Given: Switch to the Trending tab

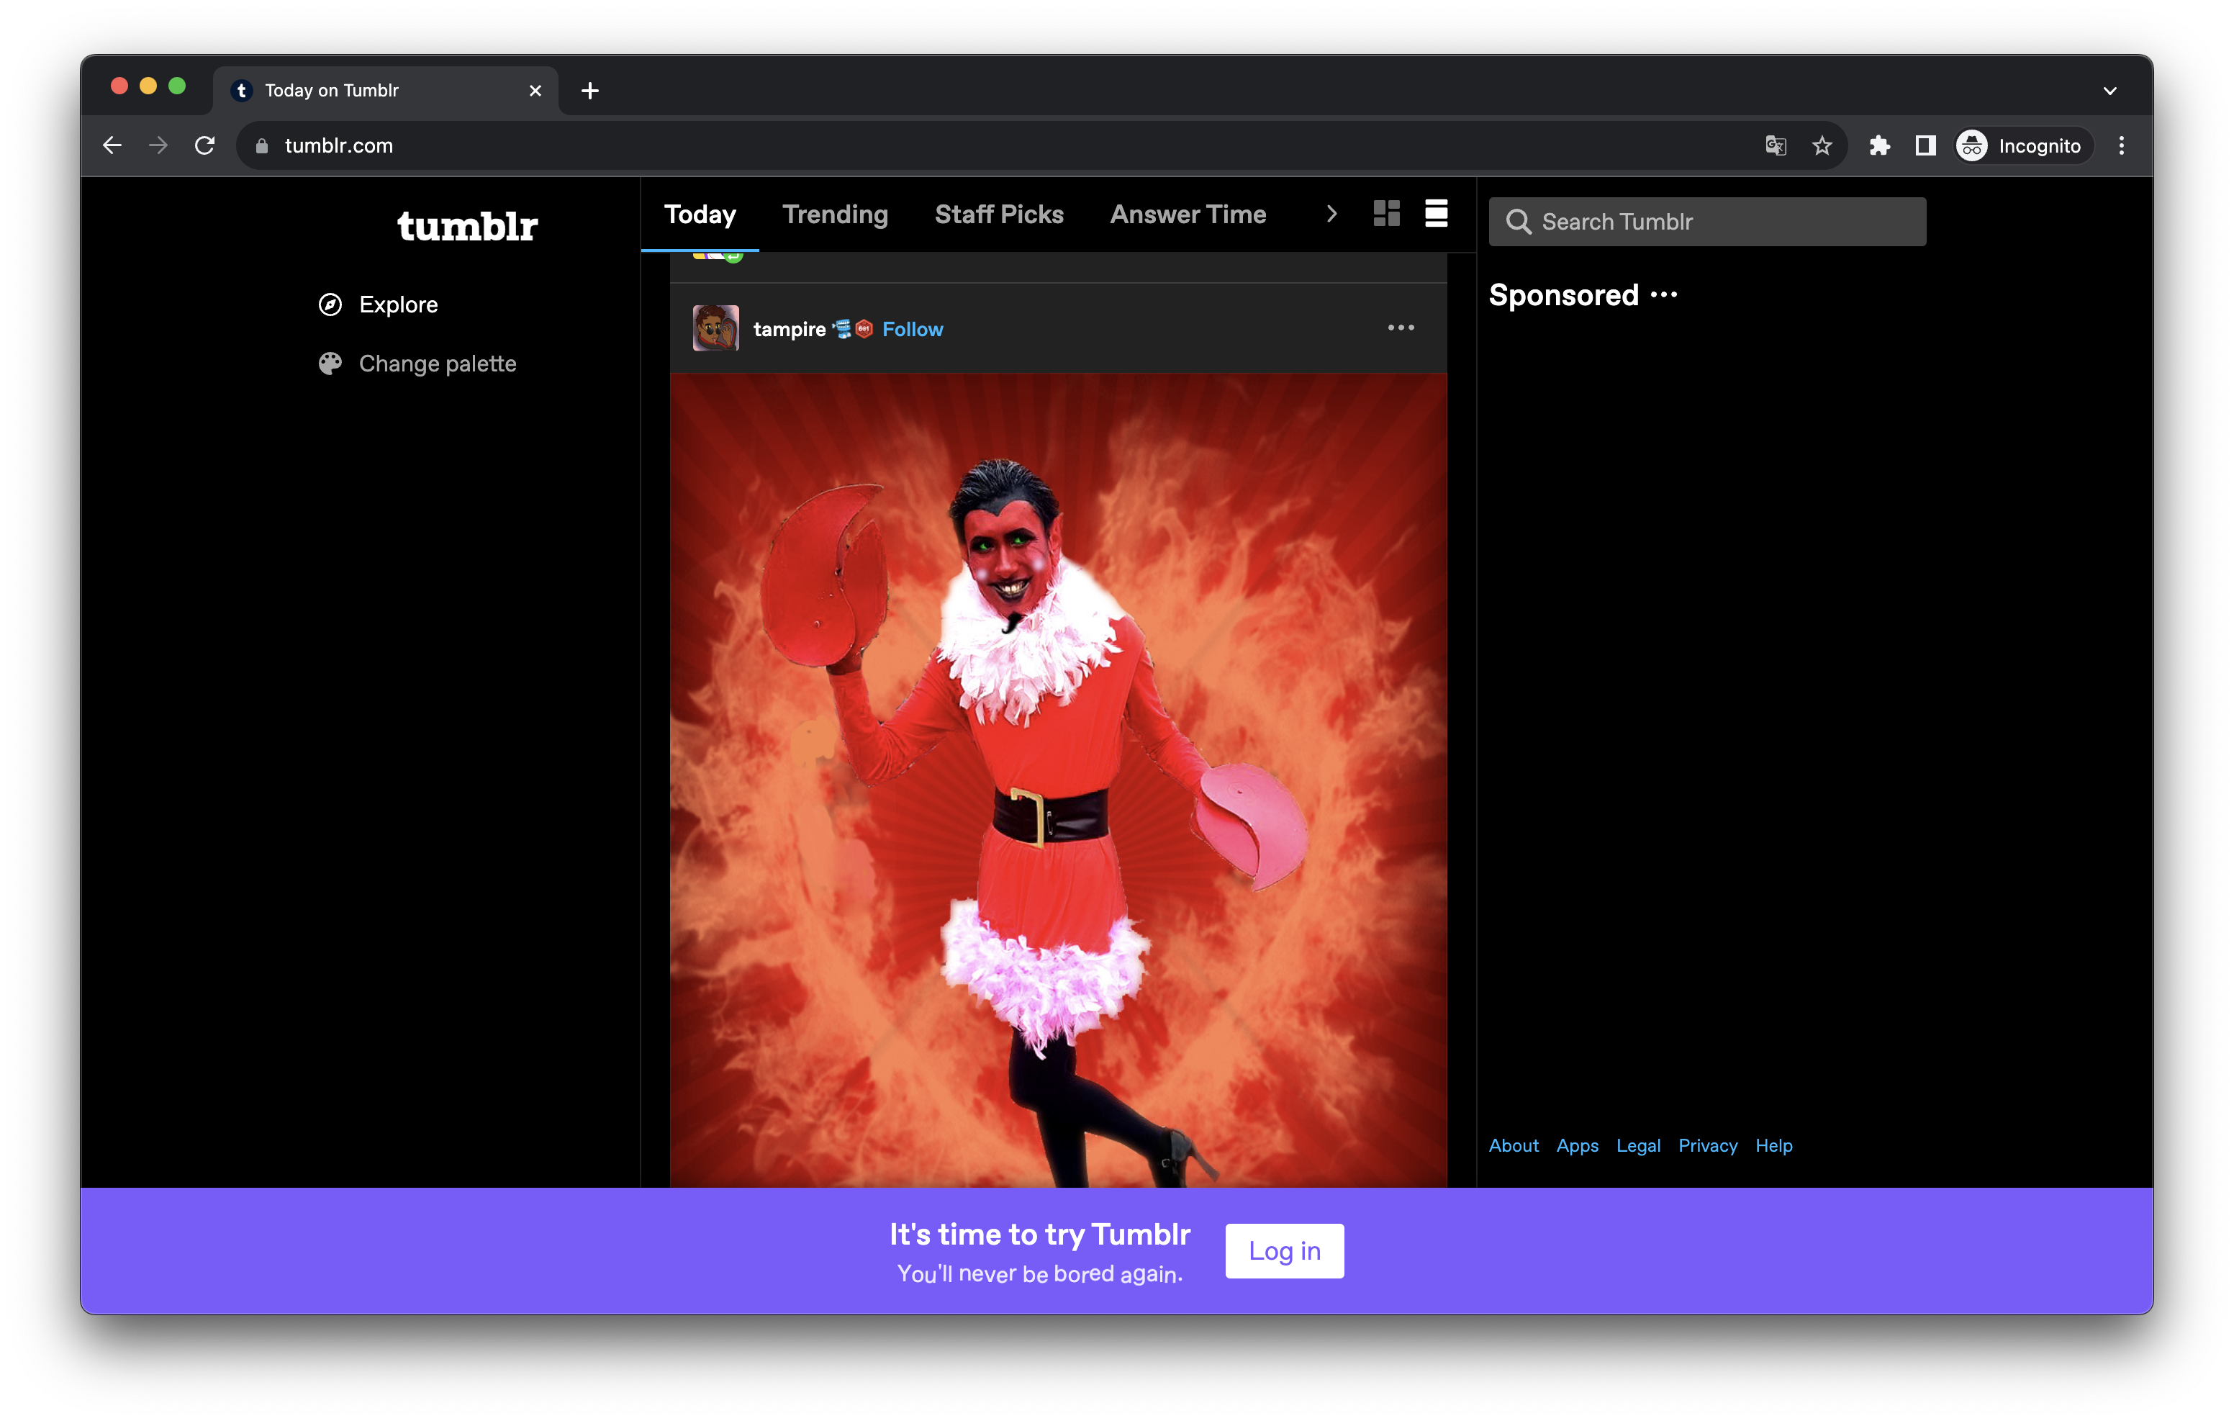Looking at the screenshot, I should (x=835, y=215).
